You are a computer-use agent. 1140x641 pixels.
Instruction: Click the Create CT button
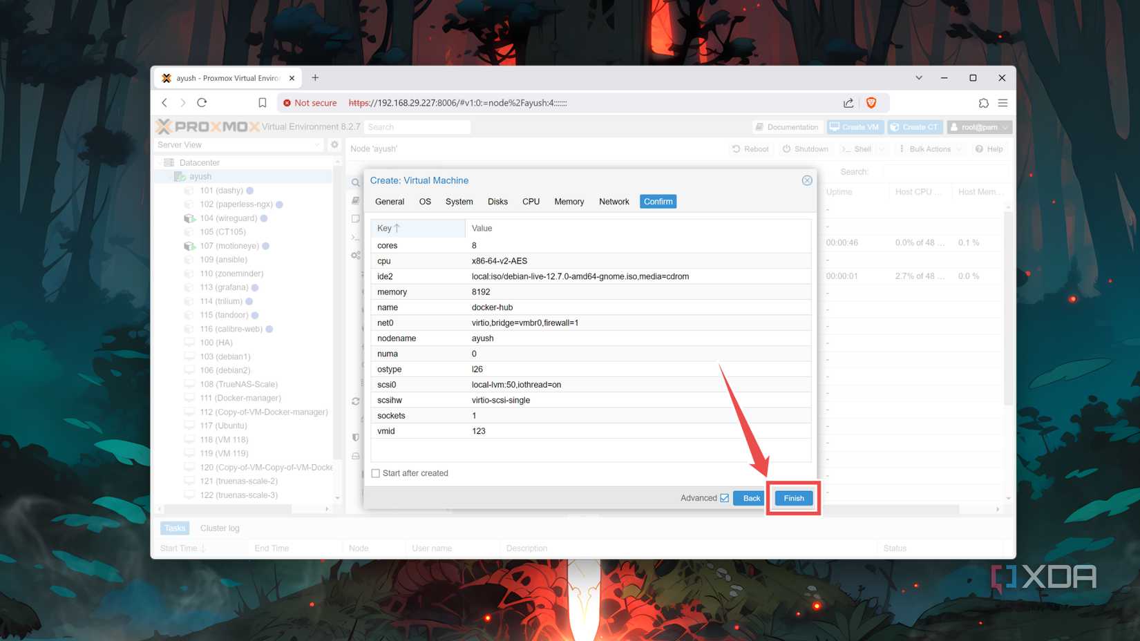(x=915, y=127)
